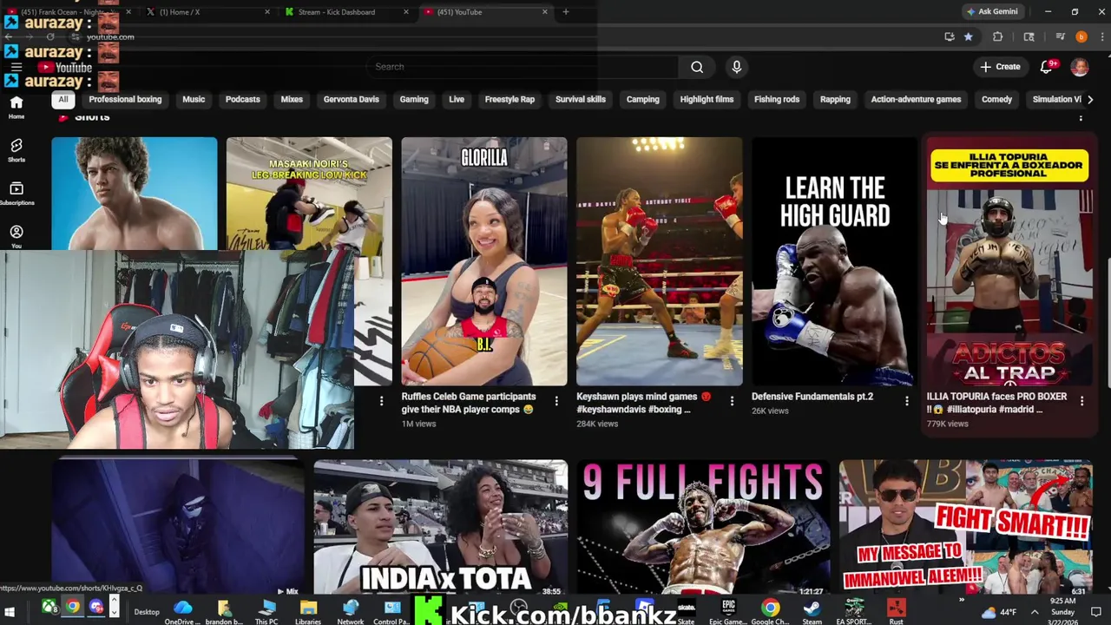Open Keyshawn boxing ring short thumbnail
The image size is (1111, 625).
click(x=660, y=260)
